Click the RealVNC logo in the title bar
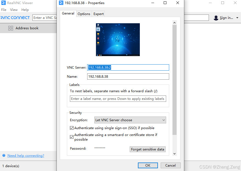Image resolution: width=241 pixels, height=171 pixels. coord(3,3)
